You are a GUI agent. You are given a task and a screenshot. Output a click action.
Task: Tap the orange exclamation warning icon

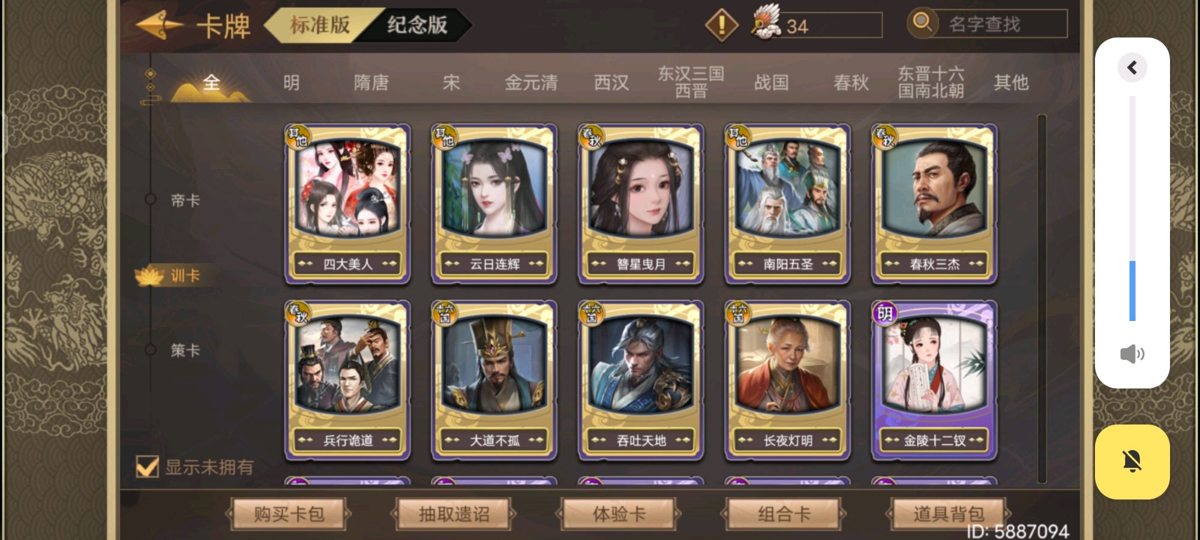(721, 25)
